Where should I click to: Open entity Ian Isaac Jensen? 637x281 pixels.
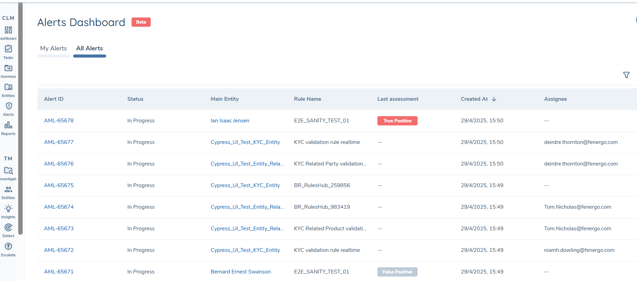point(230,121)
